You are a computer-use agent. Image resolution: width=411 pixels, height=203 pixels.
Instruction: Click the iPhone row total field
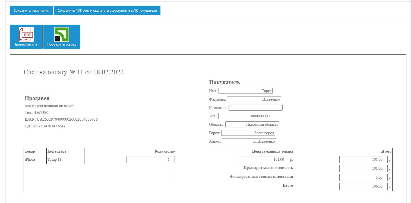(363, 160)
